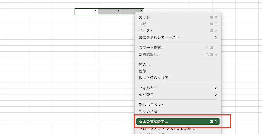Click the ペースト menu entry

pyautogui.click(x=146, y=31)
